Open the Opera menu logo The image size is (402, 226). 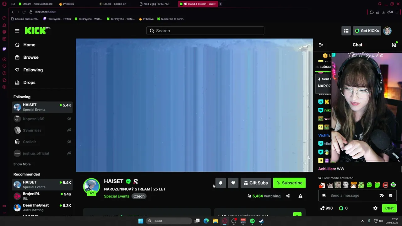point(4,4)
